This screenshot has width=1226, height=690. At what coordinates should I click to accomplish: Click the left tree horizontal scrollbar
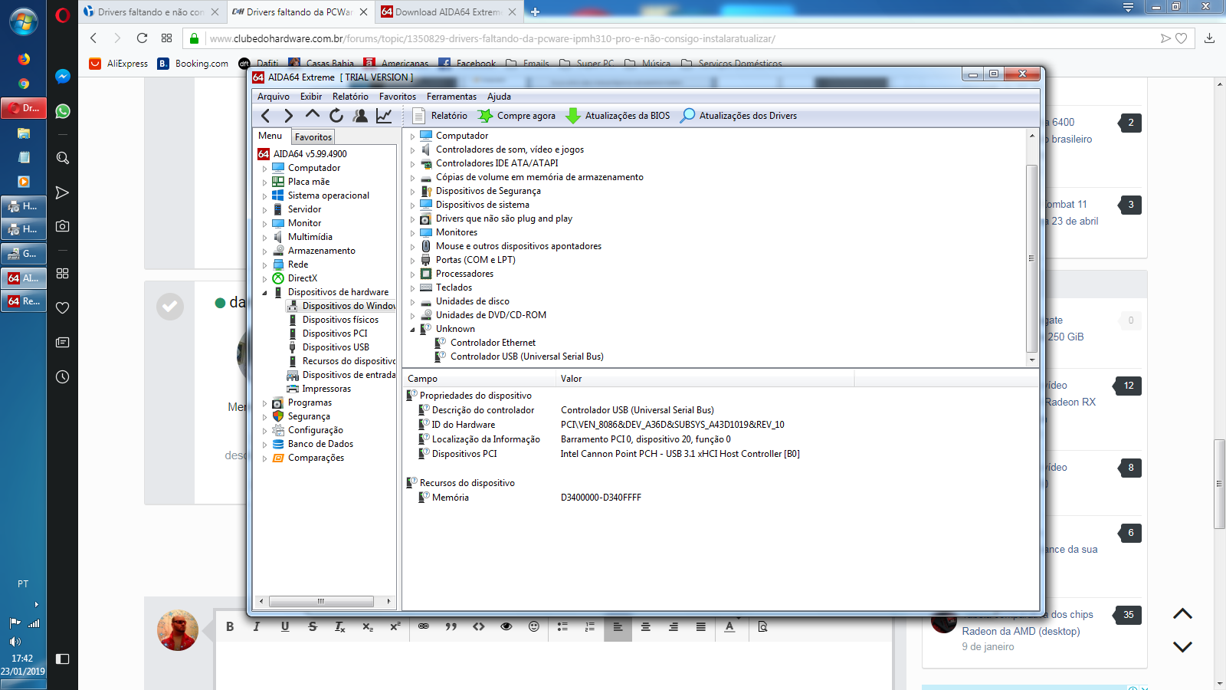point(321,601)
